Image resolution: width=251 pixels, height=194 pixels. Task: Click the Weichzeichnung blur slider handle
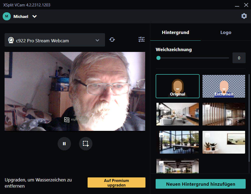click(x=159, y=58)
